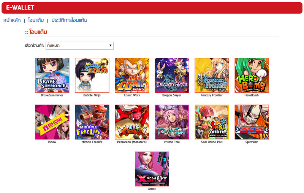Viewport: 304px width, 193px height.
Task: Click the Dragon Slayer text label
Action: pos(172,95)
